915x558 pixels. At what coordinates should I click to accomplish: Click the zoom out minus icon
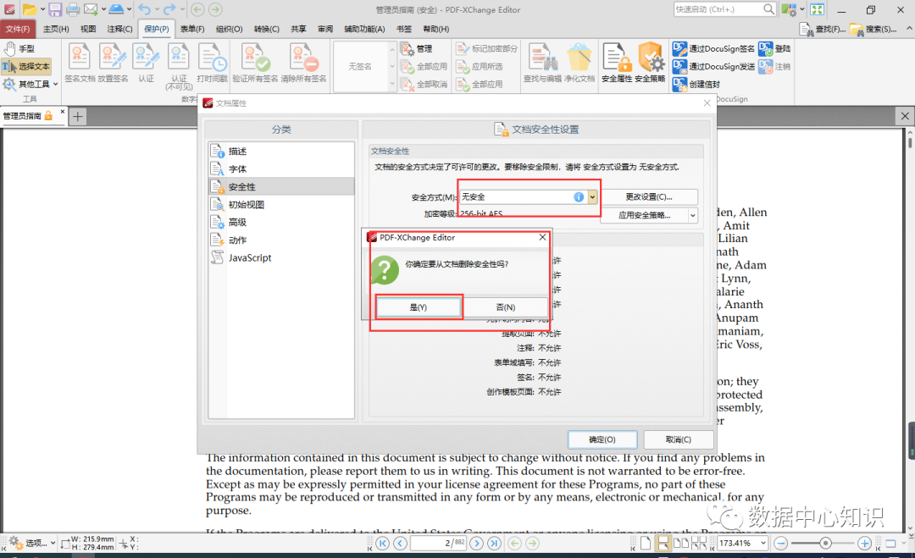(x=781, y=544)
